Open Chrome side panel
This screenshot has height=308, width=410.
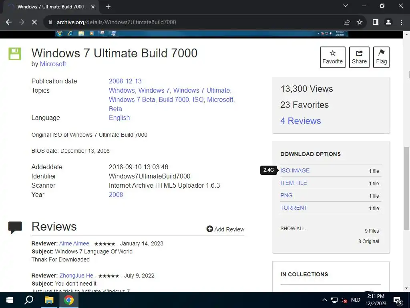pos(376,22)
